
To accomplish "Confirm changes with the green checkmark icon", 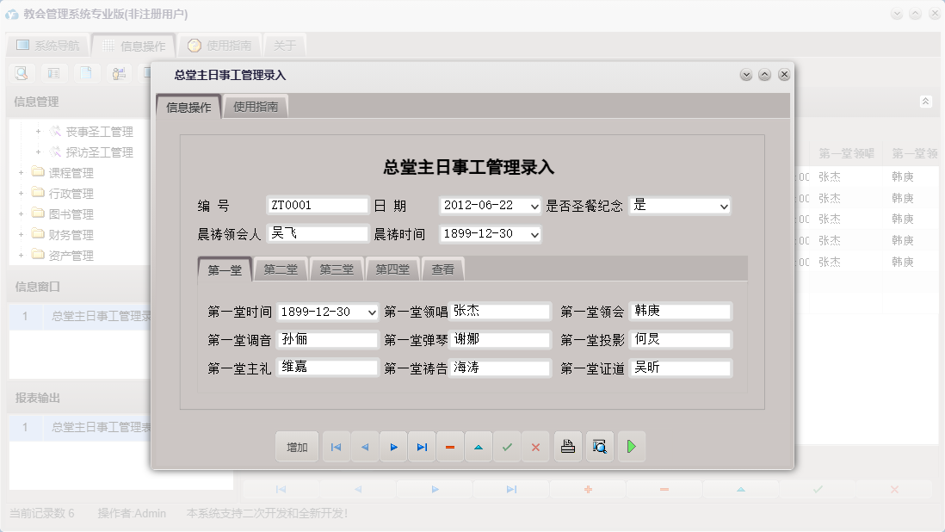I will coord(507,447).
